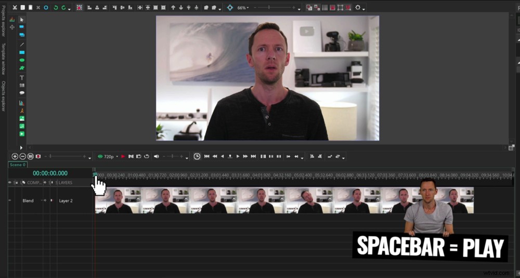Click the Cut scissors icon
This screenshot has width=520, height=278.
(x=15, y=7)
